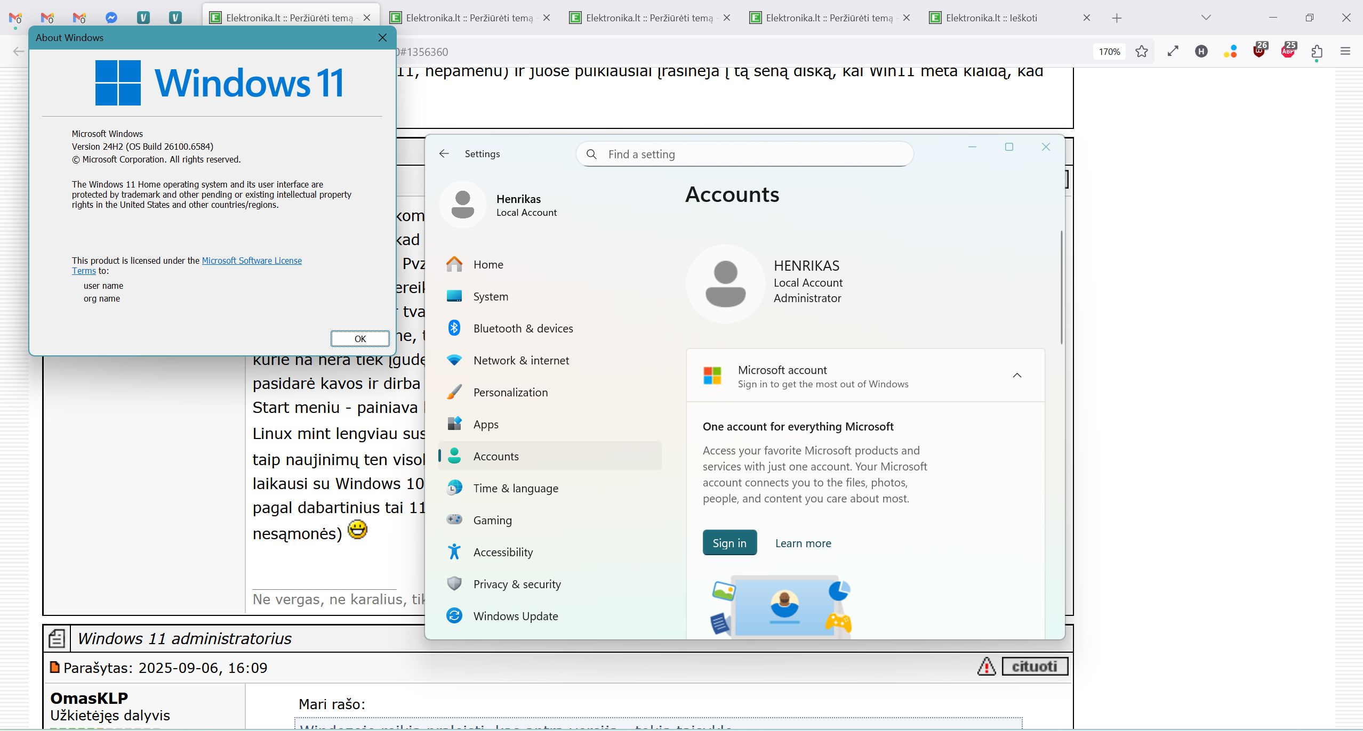Screen dimensions: 1363x731
Task: Click the round H extension icon
Action: click(x=1201, y=52)
